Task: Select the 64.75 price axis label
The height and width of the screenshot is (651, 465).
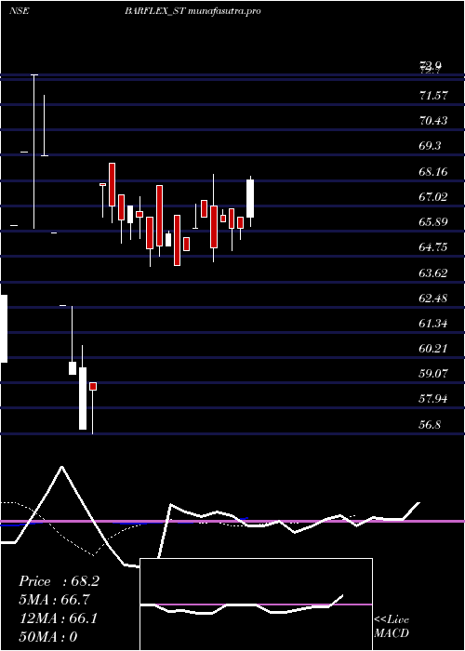Action: pyautogui.click(x=433, y=247)
